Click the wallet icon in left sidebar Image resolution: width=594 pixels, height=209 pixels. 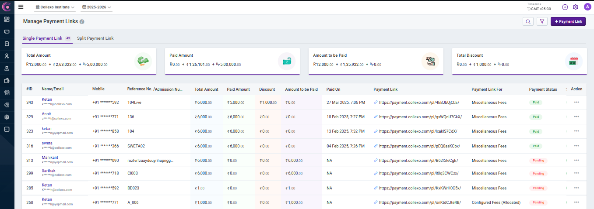tap(7, 80)
